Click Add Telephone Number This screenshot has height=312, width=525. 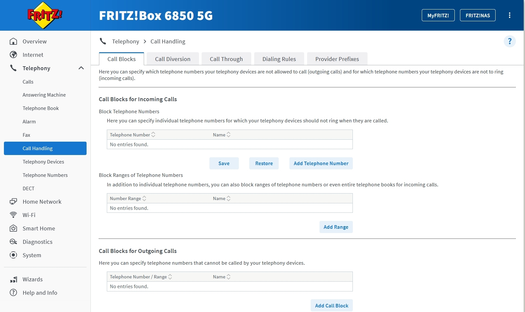[321, 164]
